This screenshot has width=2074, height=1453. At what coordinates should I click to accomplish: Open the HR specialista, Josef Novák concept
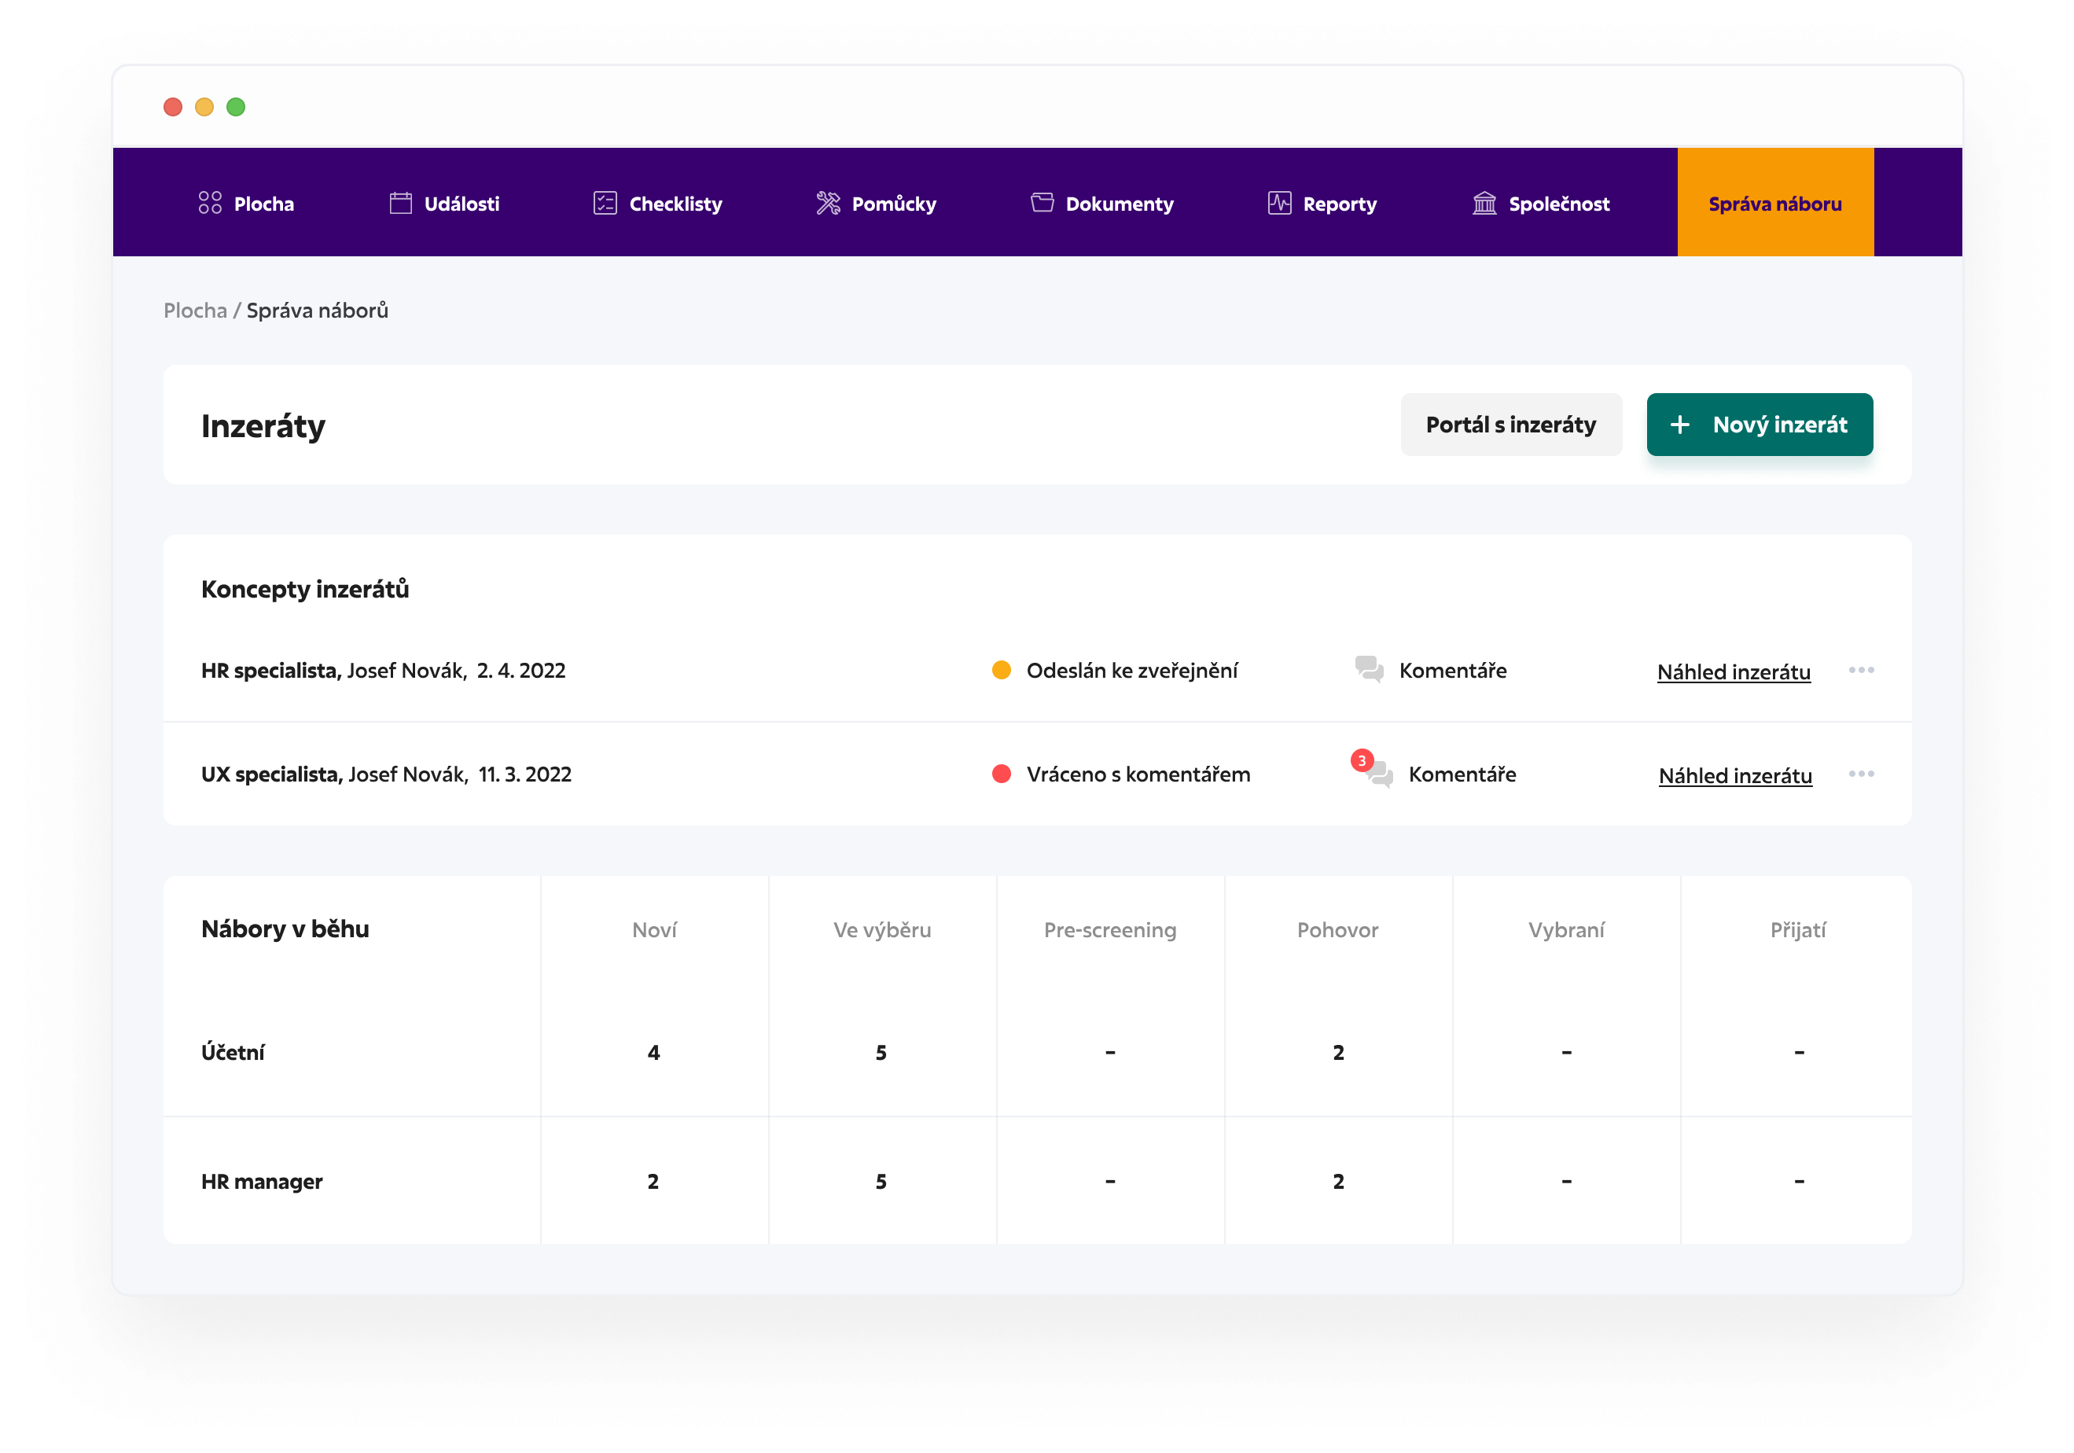tap(383, 670)
